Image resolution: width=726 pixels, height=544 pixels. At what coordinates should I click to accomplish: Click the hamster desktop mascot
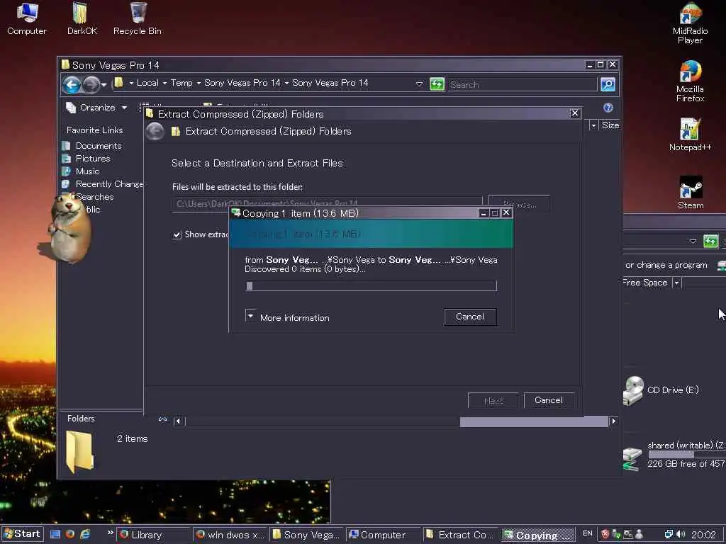pyautogui.click(x=69, y=228)
